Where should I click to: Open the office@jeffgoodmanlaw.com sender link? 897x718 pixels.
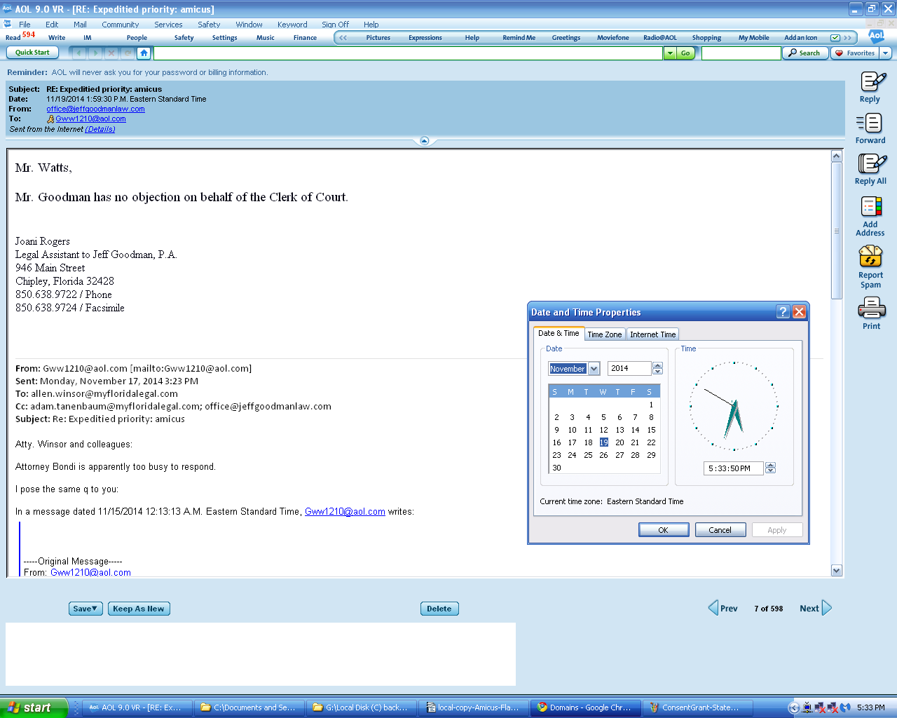point(95,109)
